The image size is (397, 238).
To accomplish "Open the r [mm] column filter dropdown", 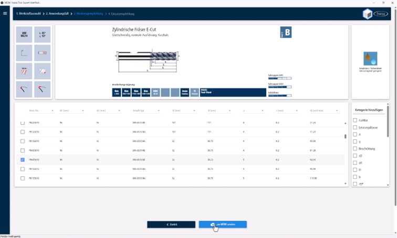I will [297, 111].
